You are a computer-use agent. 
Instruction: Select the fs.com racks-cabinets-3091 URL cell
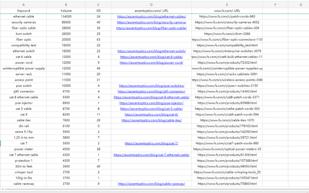[227, 74]
